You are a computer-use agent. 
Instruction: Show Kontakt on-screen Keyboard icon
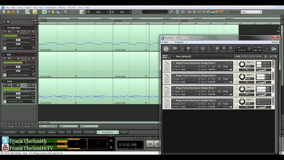[x=203, y=49]
